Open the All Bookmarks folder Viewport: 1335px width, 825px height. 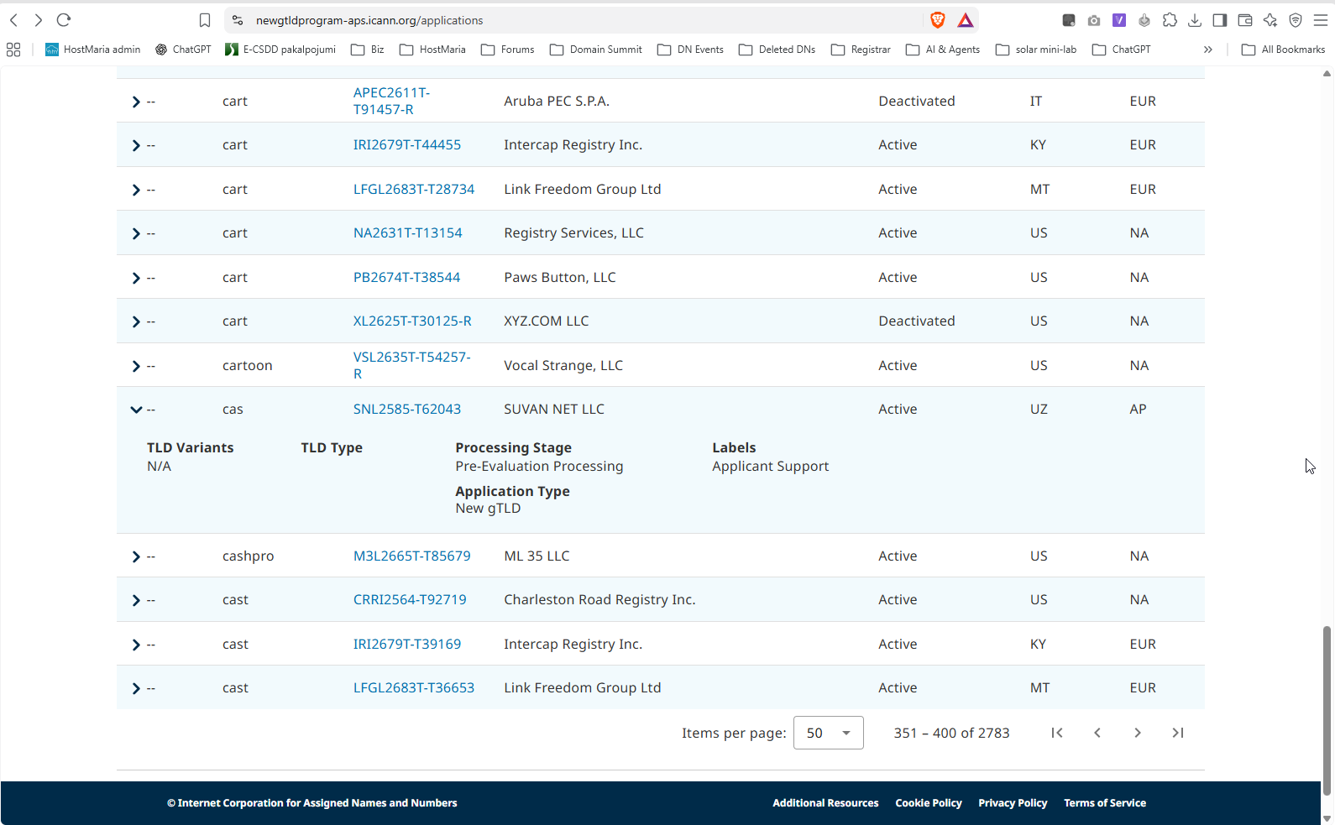tap(1283, 50)
